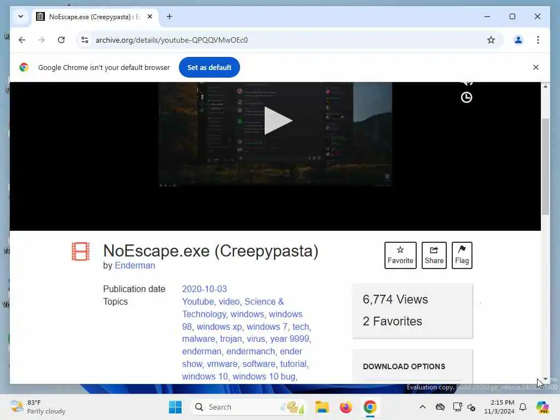Open File Explorer from taskbar

[322, 407]
